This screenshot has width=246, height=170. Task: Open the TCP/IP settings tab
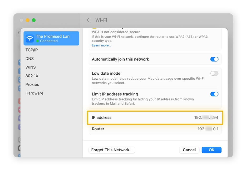click(32, 50)
